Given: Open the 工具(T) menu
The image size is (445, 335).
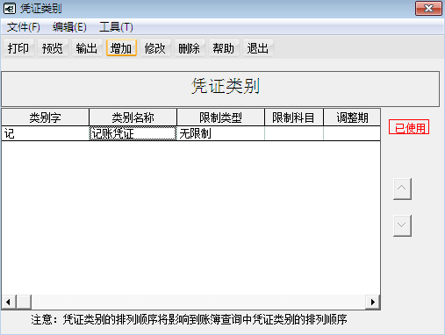Looking at the screenshot, I should coord(116,27).
